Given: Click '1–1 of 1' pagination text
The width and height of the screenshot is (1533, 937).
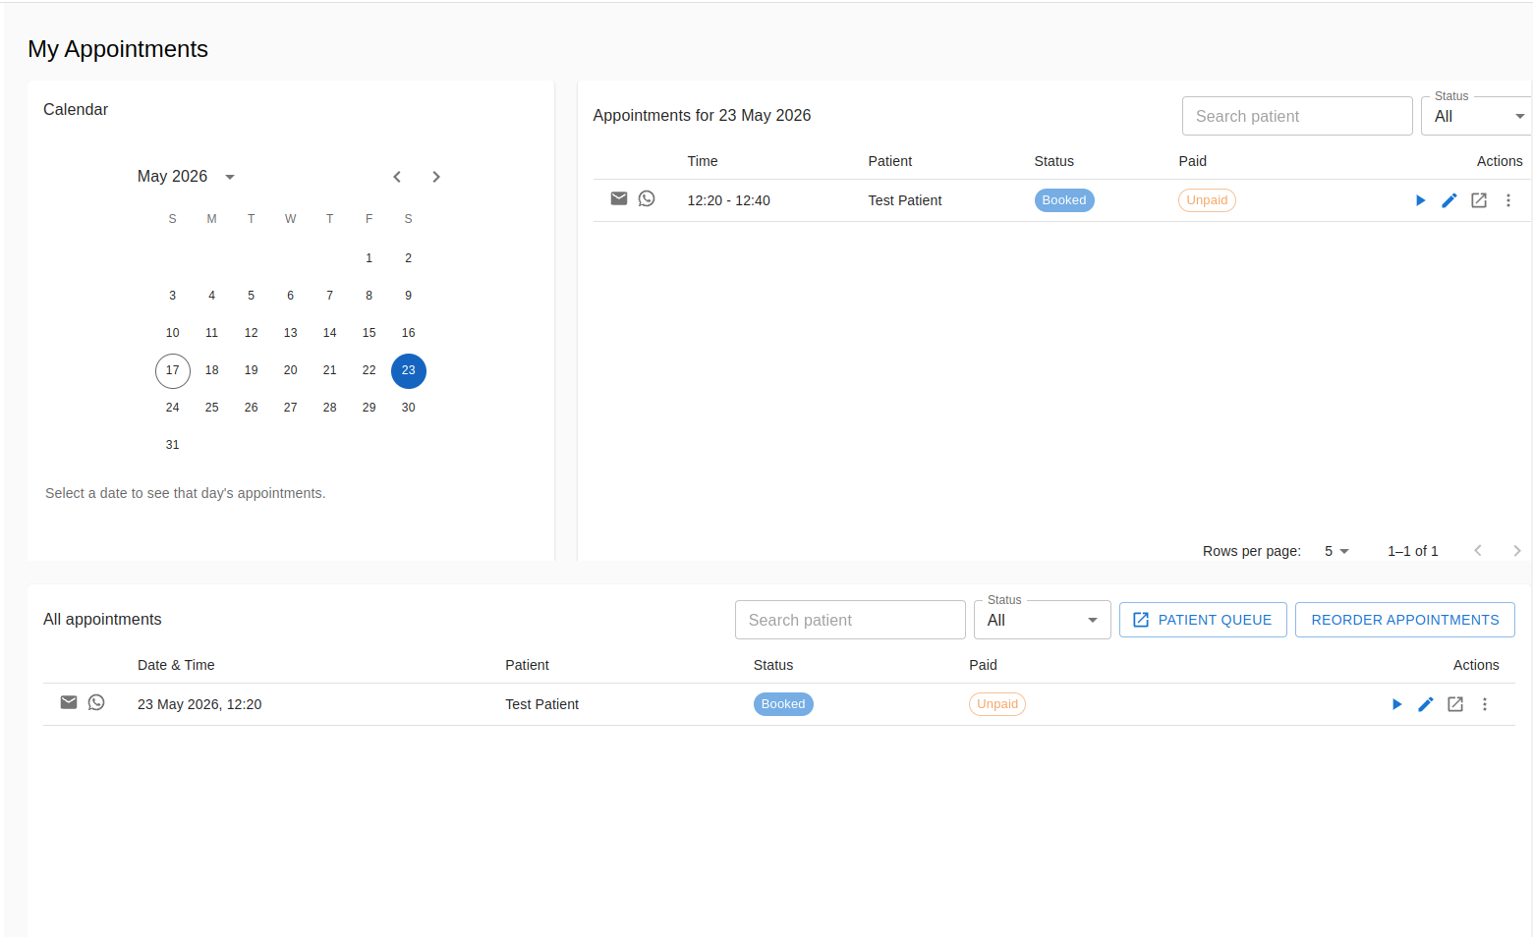Looking at the screenshot, I should [1413, 551].
